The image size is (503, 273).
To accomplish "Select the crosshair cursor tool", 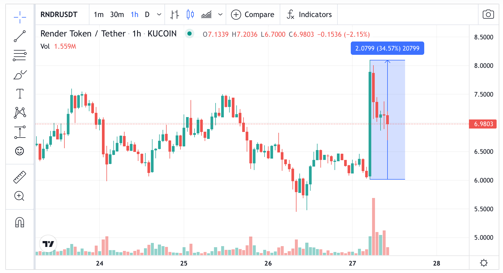I will (x=20, y=17).
